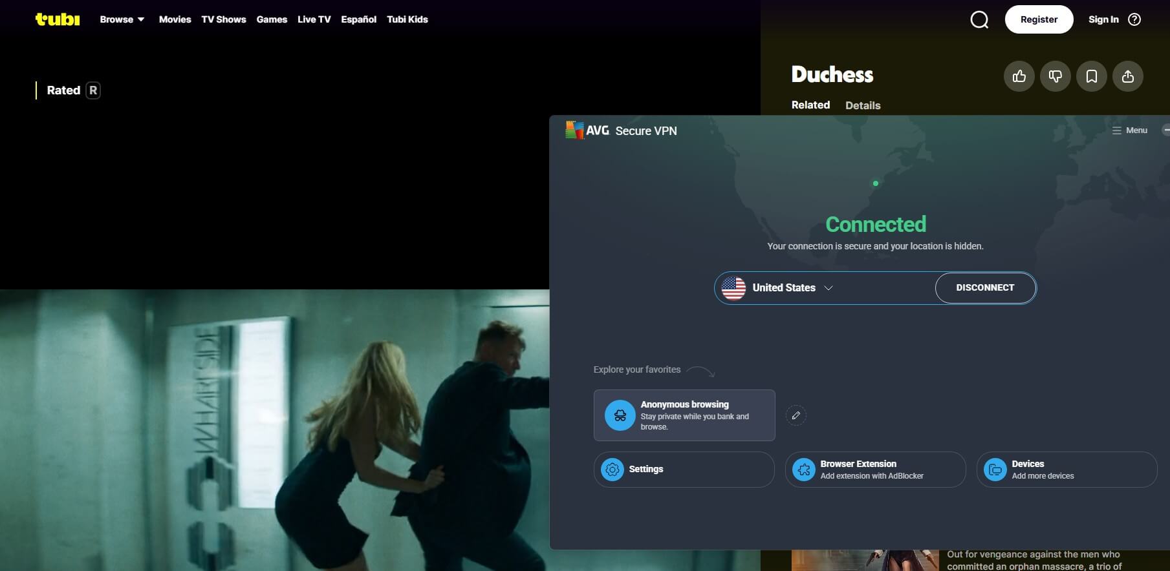Click the green location dot on the map

click(x=876, y=183)
